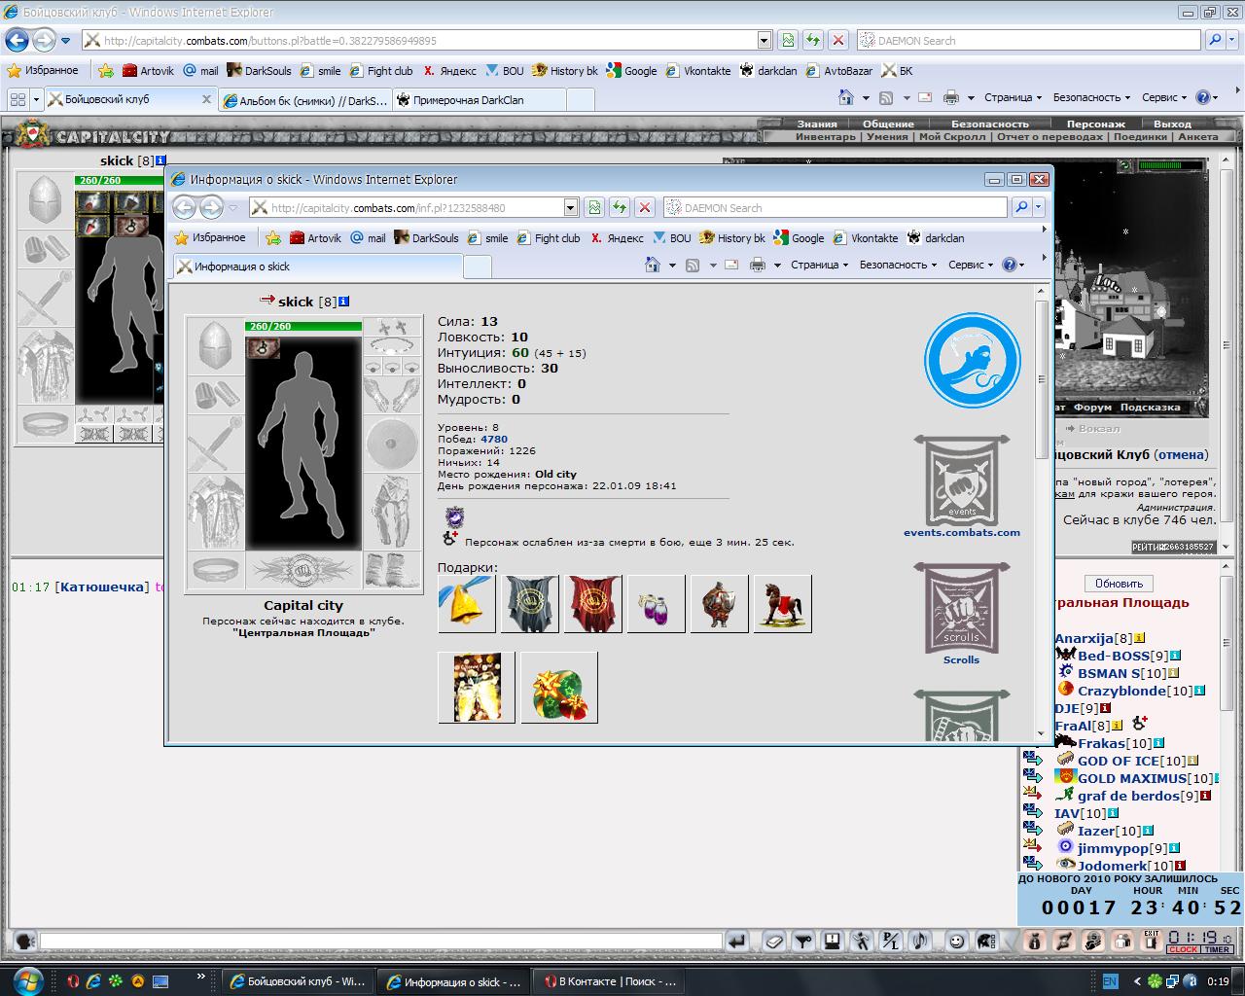Select the purple potions gift icon
This screenshot has height=996, width=1245.
point(657,604)
